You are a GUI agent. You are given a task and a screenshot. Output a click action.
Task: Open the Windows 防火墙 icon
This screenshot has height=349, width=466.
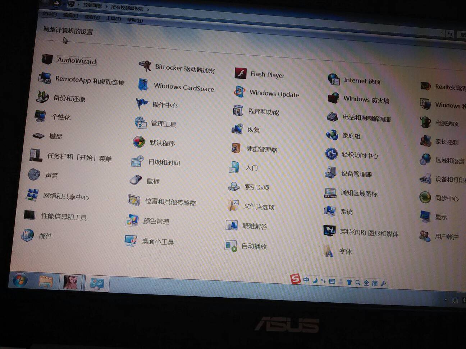333,98
